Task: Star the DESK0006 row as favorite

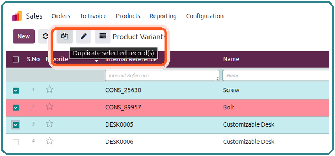Action: (x=50, y=141)
